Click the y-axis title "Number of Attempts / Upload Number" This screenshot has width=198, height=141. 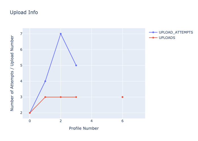(12, 73)
